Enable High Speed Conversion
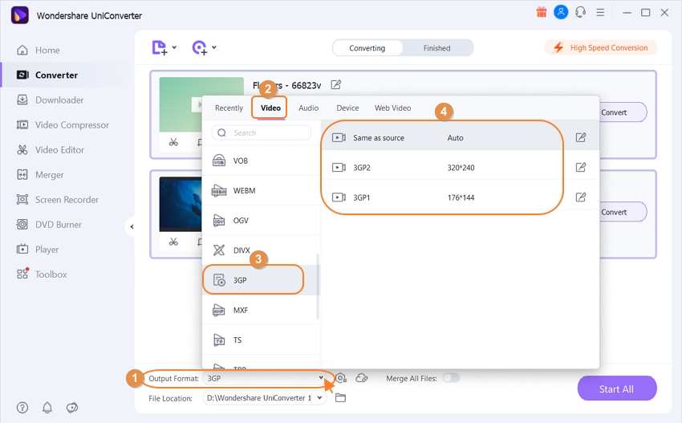Screen dimensions: 682x423 pyautogui.click(x=601, y=48)
